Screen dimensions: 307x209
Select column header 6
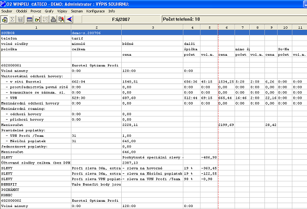pyautogui.click(x=226, y=27)
